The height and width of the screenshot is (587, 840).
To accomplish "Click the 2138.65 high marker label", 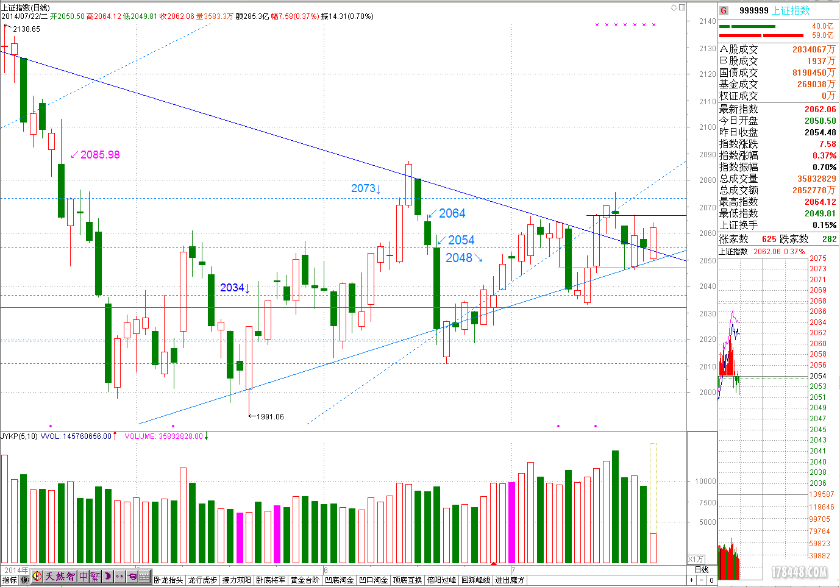I will tap(26, 29).
